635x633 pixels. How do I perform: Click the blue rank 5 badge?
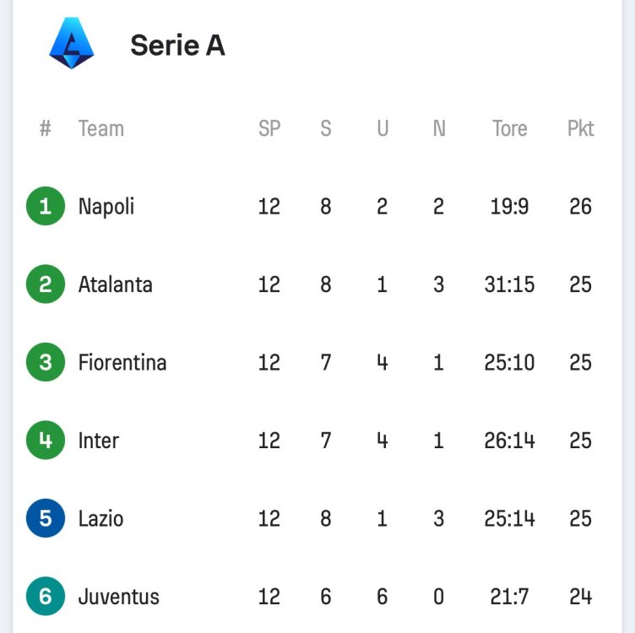(x=46, y=518)
